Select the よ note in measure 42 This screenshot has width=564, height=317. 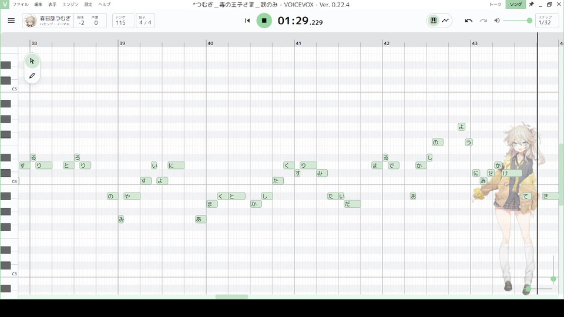click(x=462, y=127)
